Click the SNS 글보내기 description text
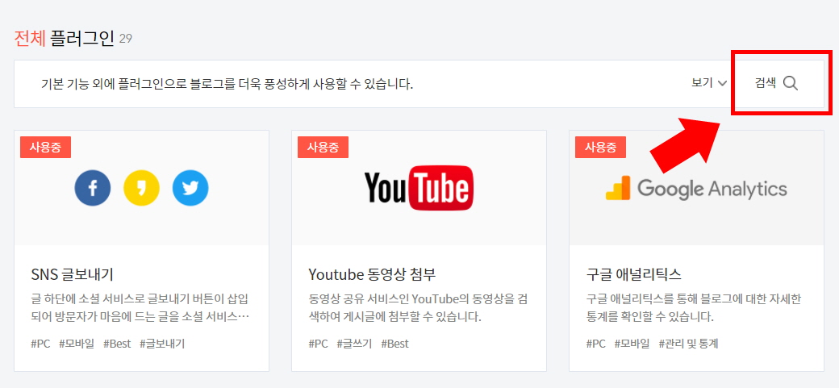839x388 pixels. (140, 307)
